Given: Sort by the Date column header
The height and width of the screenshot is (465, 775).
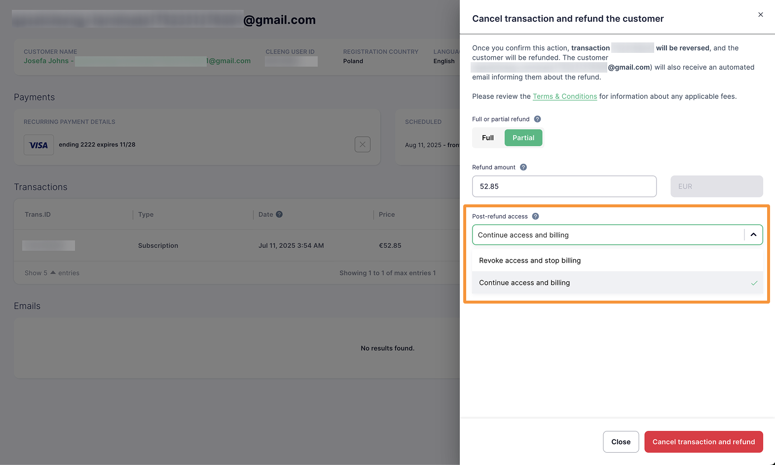Looking at the screenshot, I should point(265,215).
